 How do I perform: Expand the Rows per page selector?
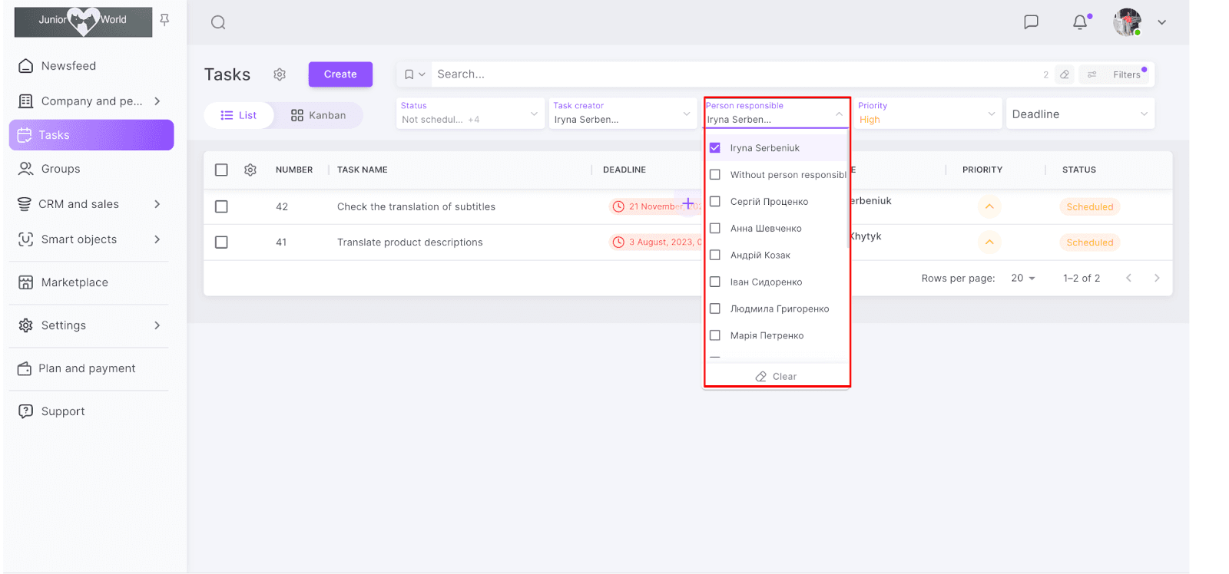[1023, 278]
